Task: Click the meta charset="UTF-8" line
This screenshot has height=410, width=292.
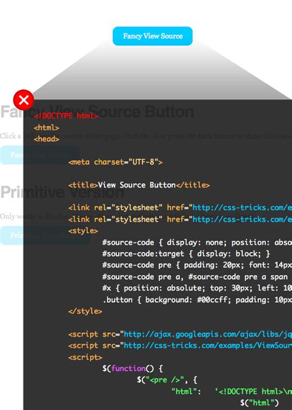Action: (x=115, y=162)
